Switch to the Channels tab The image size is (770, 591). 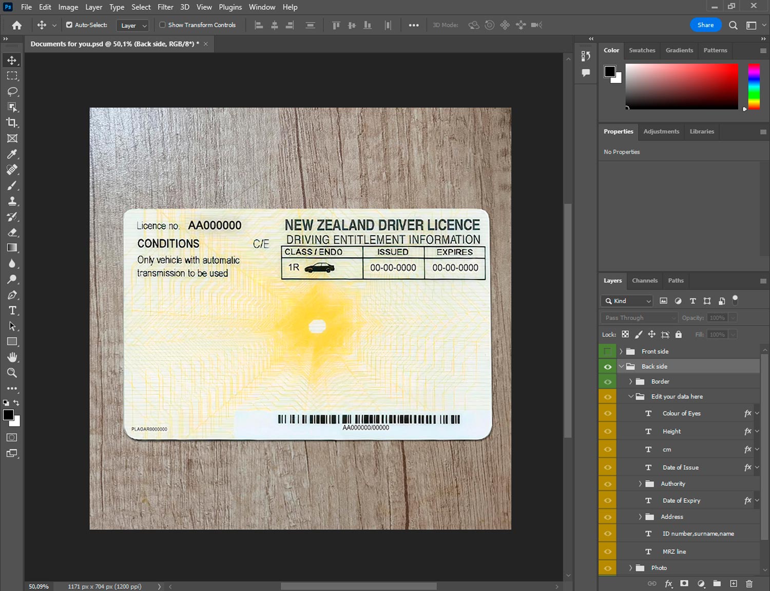644,281
